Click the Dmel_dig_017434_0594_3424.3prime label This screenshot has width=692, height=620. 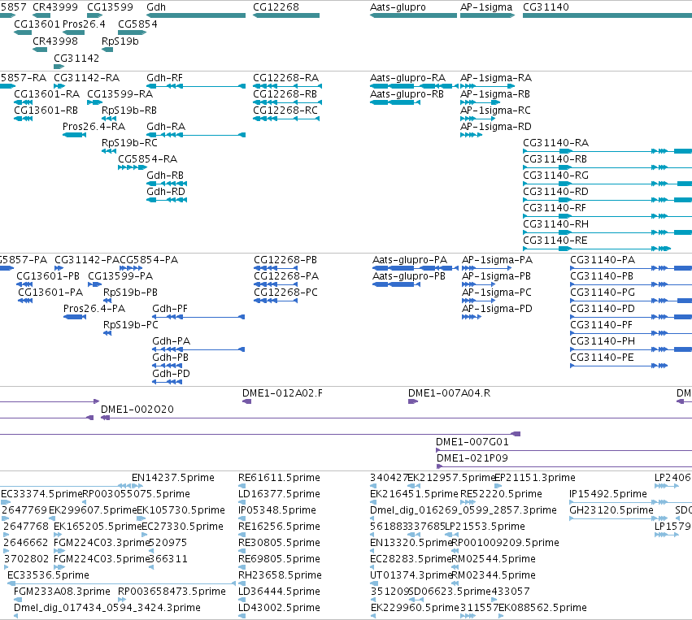pyautogui.click(x=107, y=608)
